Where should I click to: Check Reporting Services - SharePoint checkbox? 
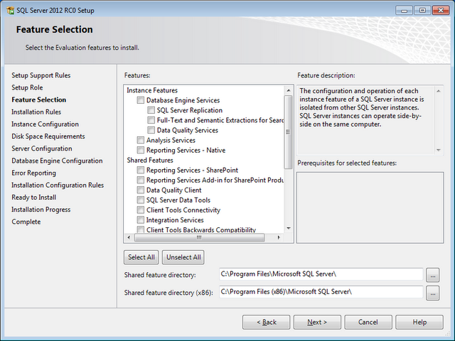coord(141,170)
